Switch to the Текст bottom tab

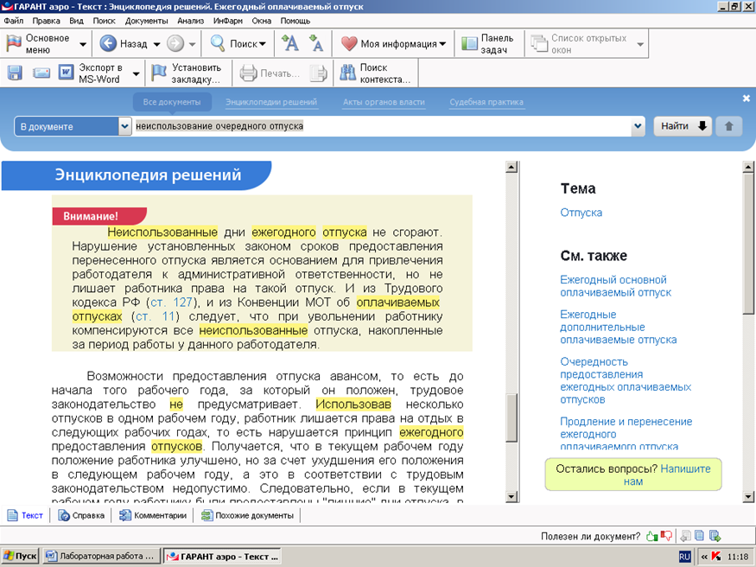click(x=26, y=515)
